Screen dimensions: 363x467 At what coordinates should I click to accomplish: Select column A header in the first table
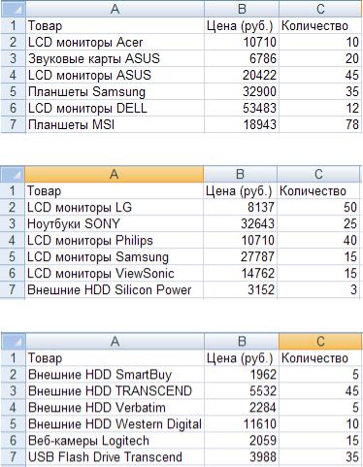point(115,9)
